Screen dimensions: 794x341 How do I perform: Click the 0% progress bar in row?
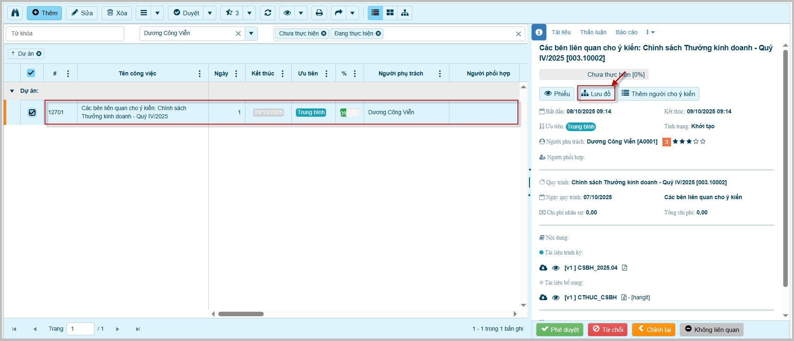349,113
